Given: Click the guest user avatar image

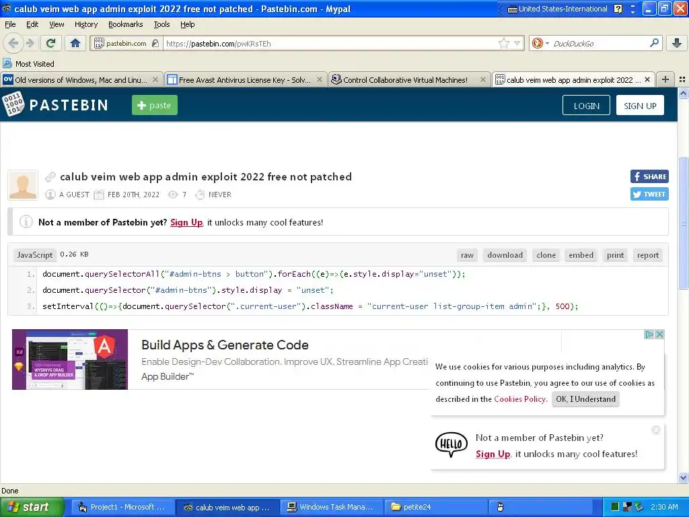Looking at the screenshot, I should [23, 185].
